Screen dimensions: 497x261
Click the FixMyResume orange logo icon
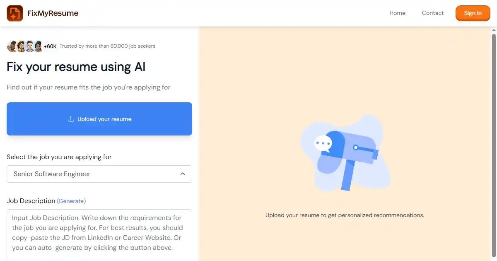click(15, 13)
